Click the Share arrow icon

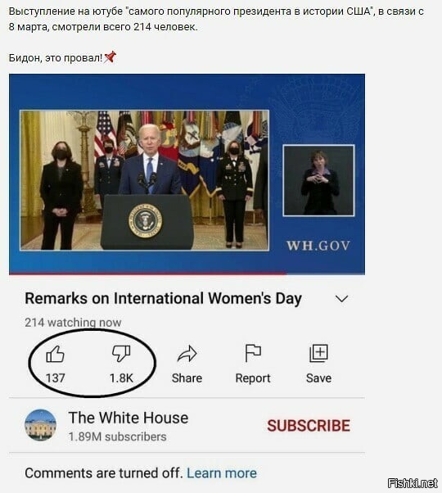[187, 354]
